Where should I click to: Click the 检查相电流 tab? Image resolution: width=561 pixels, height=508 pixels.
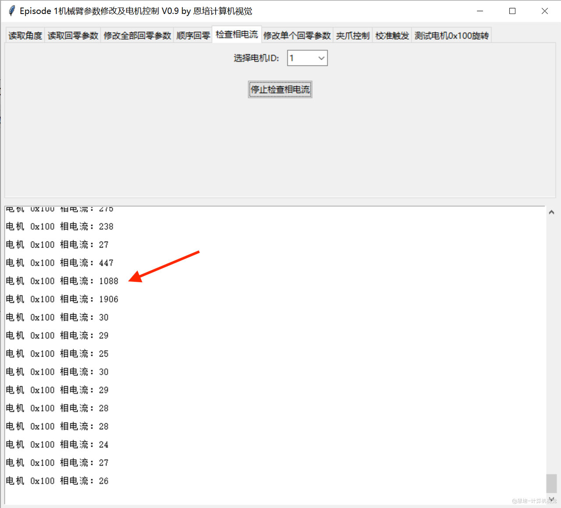coord(237,34)
